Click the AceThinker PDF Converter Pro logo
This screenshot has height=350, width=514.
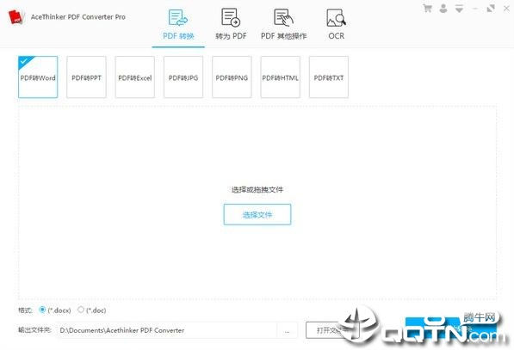coord(16,17)
